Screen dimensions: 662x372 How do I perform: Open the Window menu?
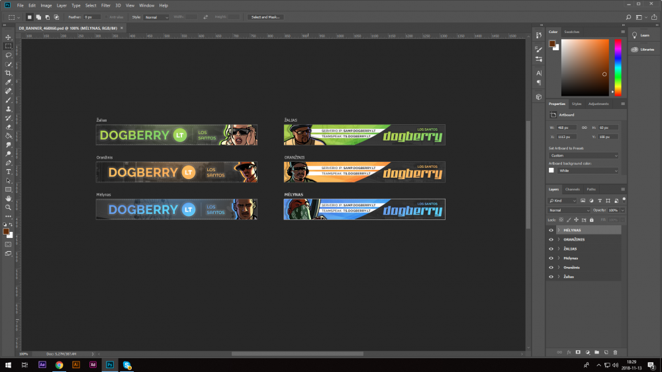146,5
